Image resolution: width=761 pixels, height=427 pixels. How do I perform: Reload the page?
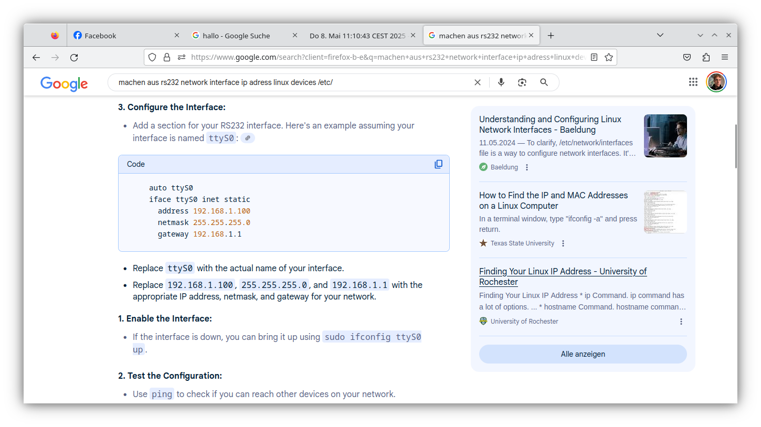point(74,57)
